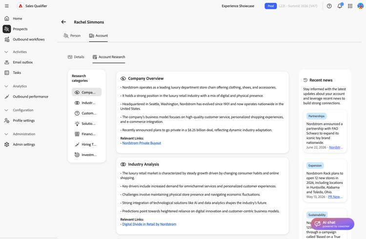Collapse the Administration section chevron
Image resolution: width=366 pixels, height=239 pixels.
point(6,134)
